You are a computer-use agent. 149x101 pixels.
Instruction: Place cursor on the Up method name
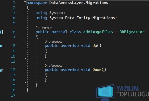click(95, 46)
